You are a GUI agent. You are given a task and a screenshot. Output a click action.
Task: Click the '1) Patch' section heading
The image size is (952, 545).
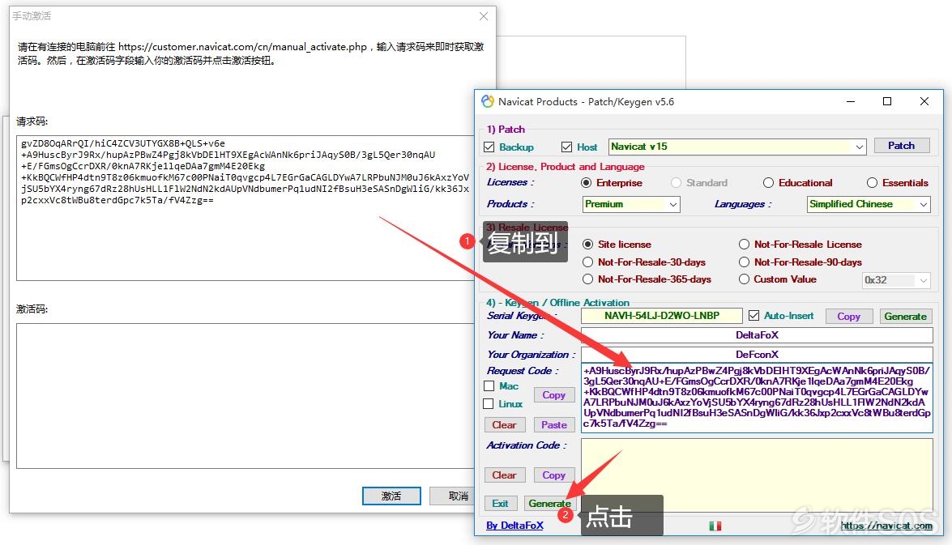(506, 130)
